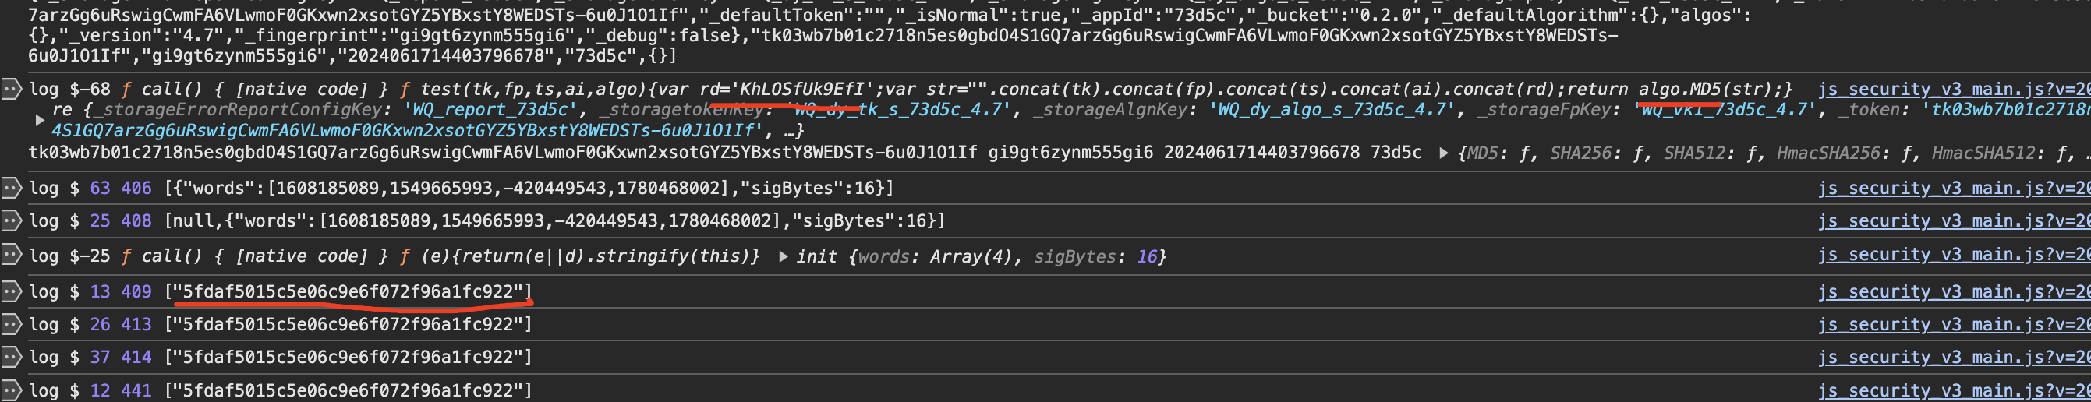The image size is (2091, 402).
Task: Click the logpoint icon on the '13 409' row
Action: point(12,291)
